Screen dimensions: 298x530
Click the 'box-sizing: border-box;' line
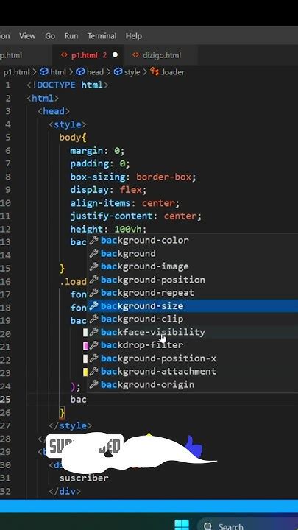pyautogui.click(x=133, y=177)
